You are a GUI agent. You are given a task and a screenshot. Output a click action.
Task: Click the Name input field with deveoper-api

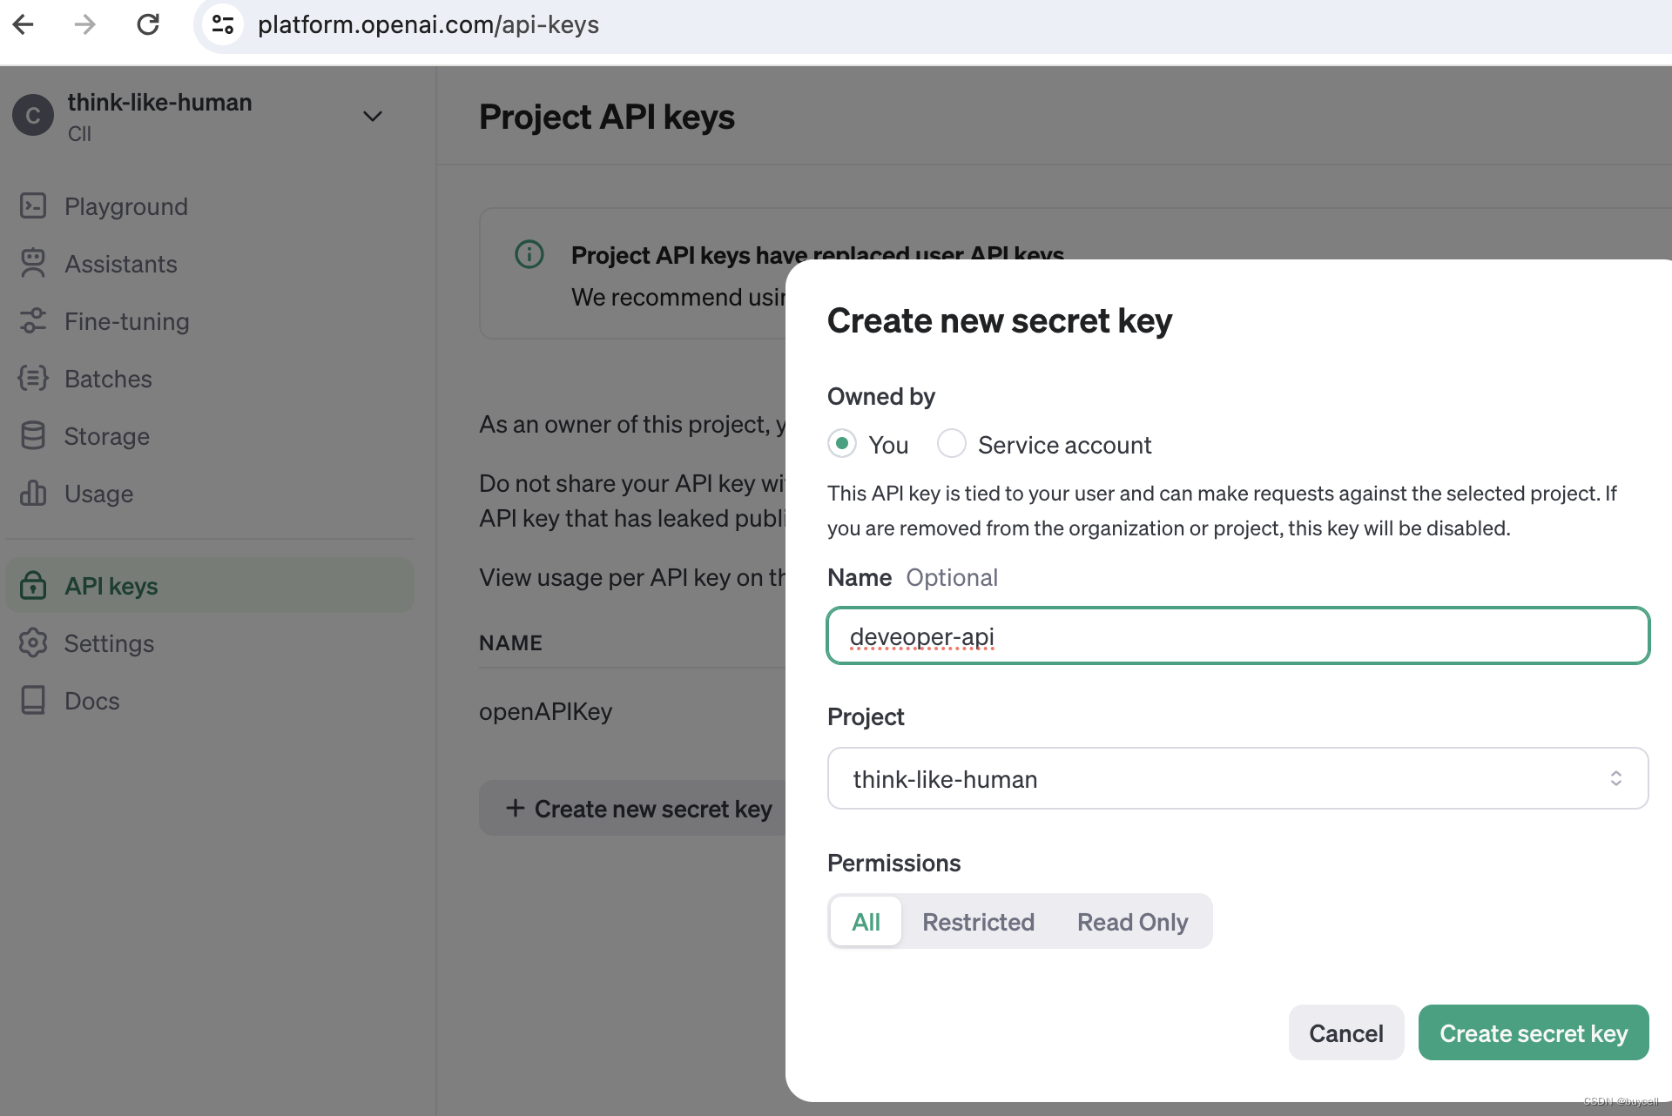[x=1237, y=636]
